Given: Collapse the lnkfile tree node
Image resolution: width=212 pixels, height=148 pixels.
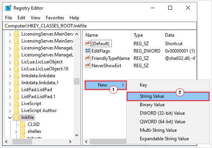Looking at the screenshot, I should point(10,117).
